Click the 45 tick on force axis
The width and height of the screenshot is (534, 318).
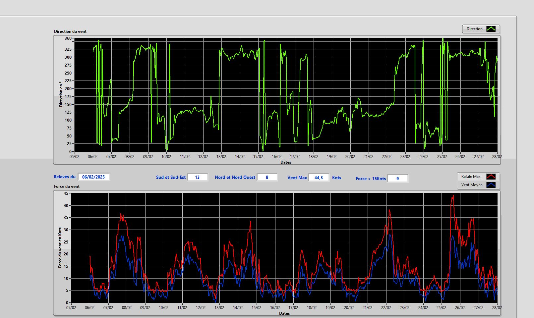(66, 193)
